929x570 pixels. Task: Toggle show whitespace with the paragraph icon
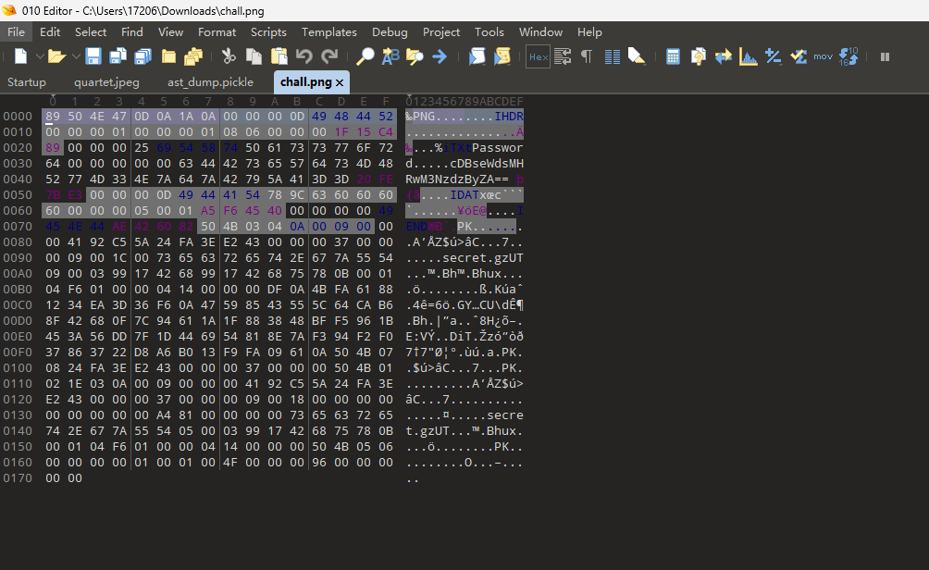pyautogui.click(x=585, y=57)
